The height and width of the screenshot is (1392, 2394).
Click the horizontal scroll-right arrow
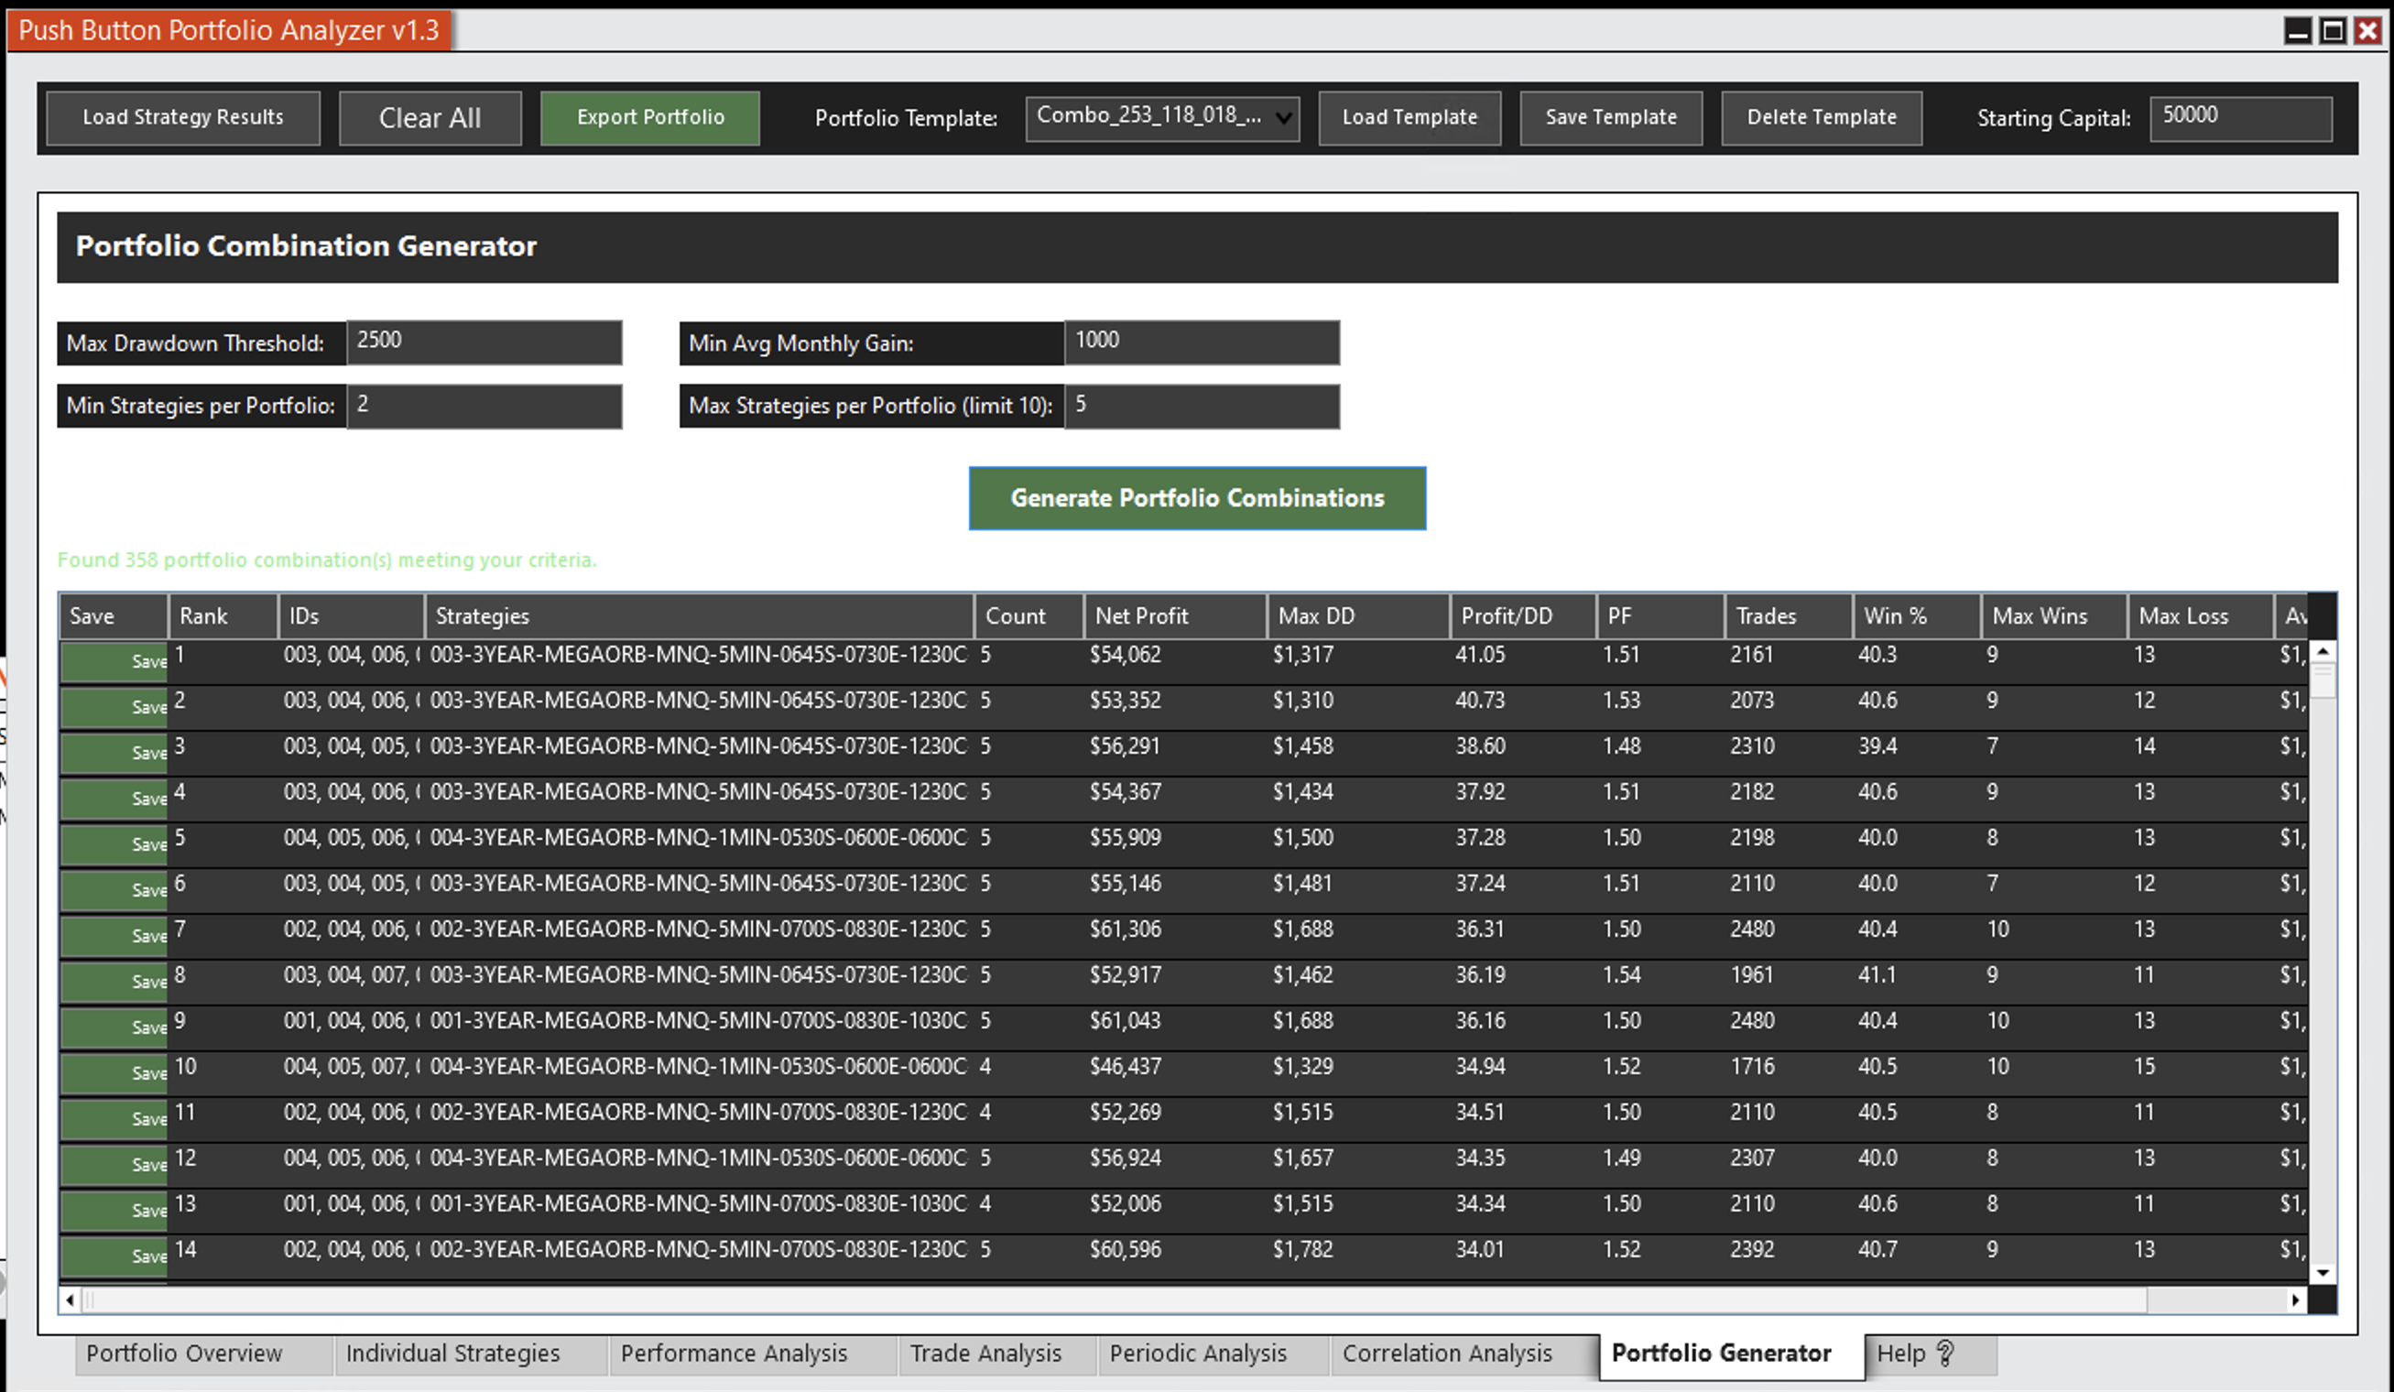pyautogui.click(x=2295, y=1299)
